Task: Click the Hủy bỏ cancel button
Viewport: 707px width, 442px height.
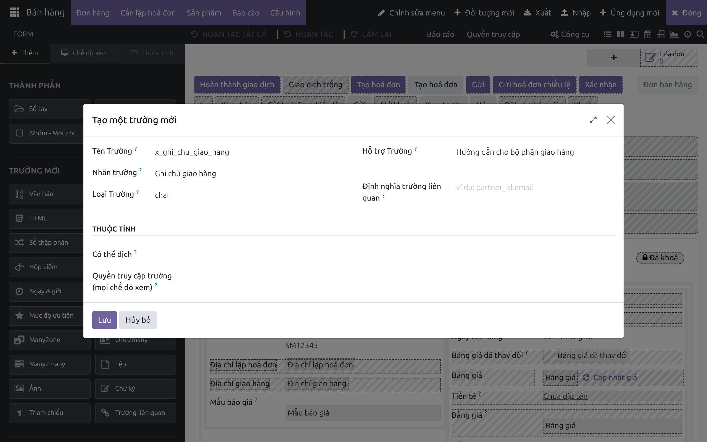Action: coord(138,320)
